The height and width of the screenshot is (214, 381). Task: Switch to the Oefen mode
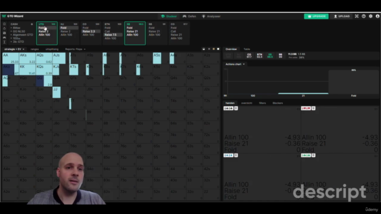[189, 16]
